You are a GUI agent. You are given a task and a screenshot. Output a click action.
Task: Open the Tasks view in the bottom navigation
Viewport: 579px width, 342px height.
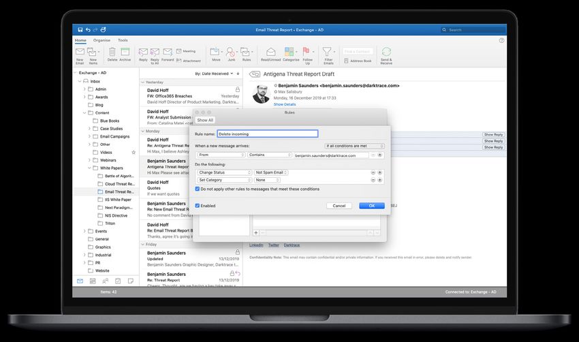pos(118,281)
